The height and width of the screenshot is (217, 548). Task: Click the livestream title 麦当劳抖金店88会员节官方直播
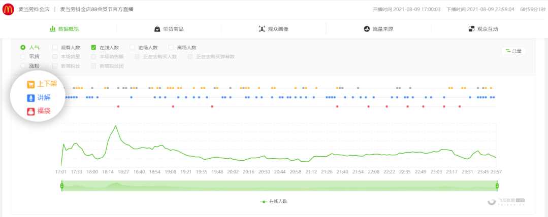click(x=97, y=9)
